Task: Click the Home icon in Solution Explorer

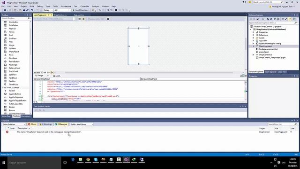Action: coord(257,19)
